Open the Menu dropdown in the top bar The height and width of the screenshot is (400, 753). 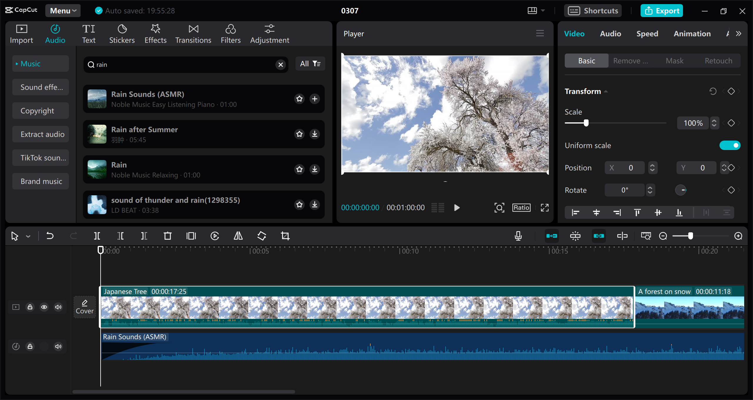click(63, 11)
